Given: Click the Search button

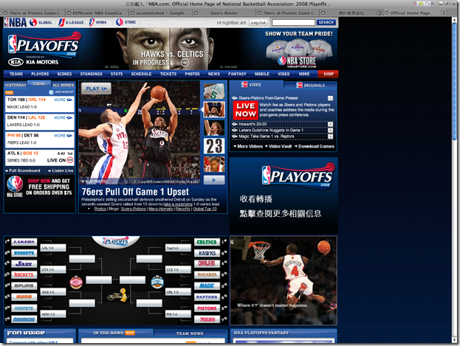Looking at the screenshot, I should tap(326, 23).
